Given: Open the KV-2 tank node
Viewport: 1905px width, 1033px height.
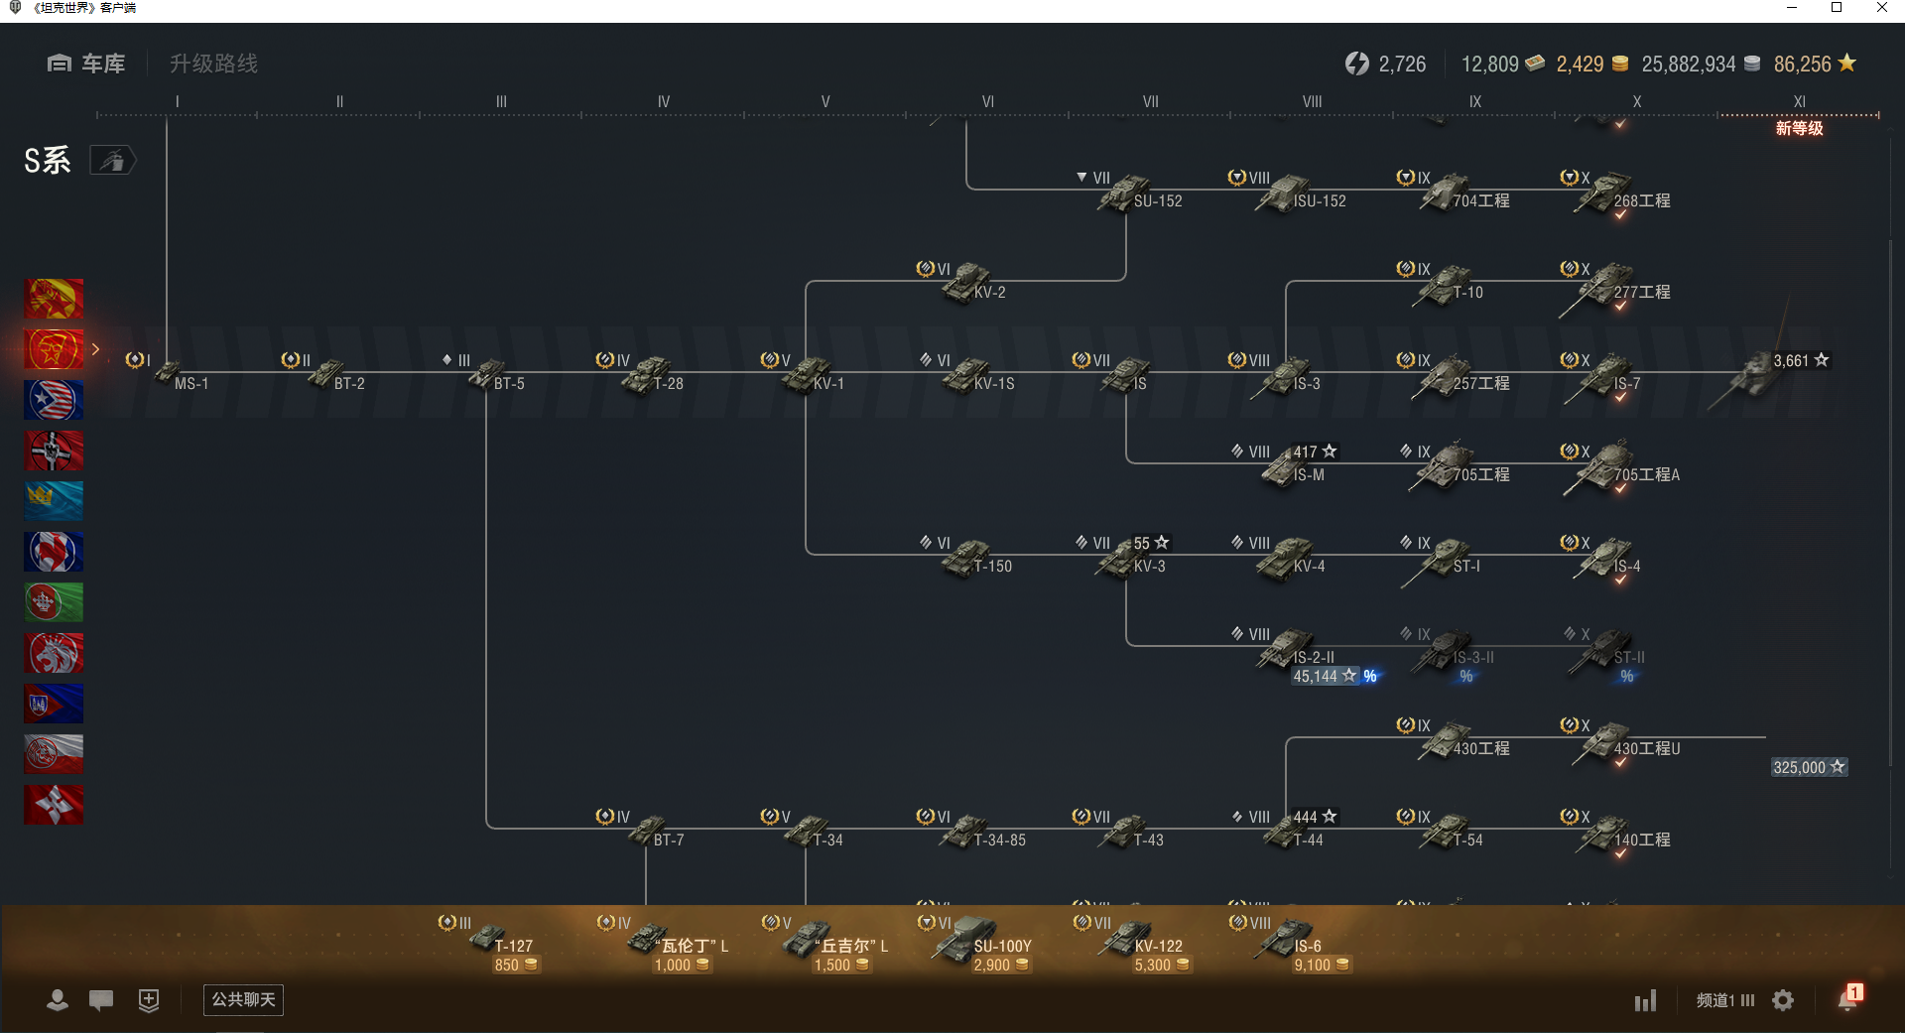Looking at the screenshot, I should click(x=964, y=283).
